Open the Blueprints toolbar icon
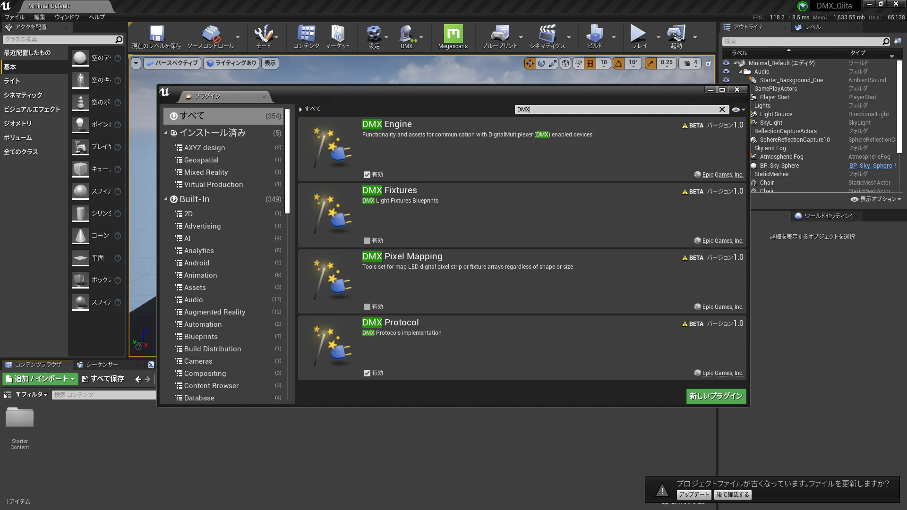Viewport: 907px width, 510px height. tap(500, 37)
